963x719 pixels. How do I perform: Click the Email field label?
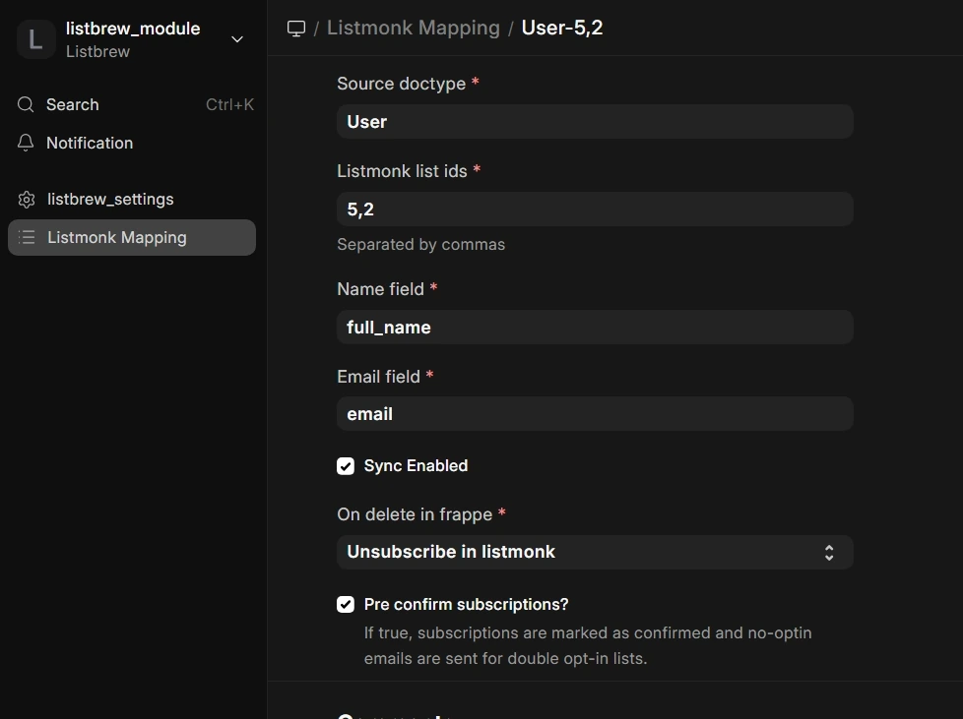tap(378, 377)
